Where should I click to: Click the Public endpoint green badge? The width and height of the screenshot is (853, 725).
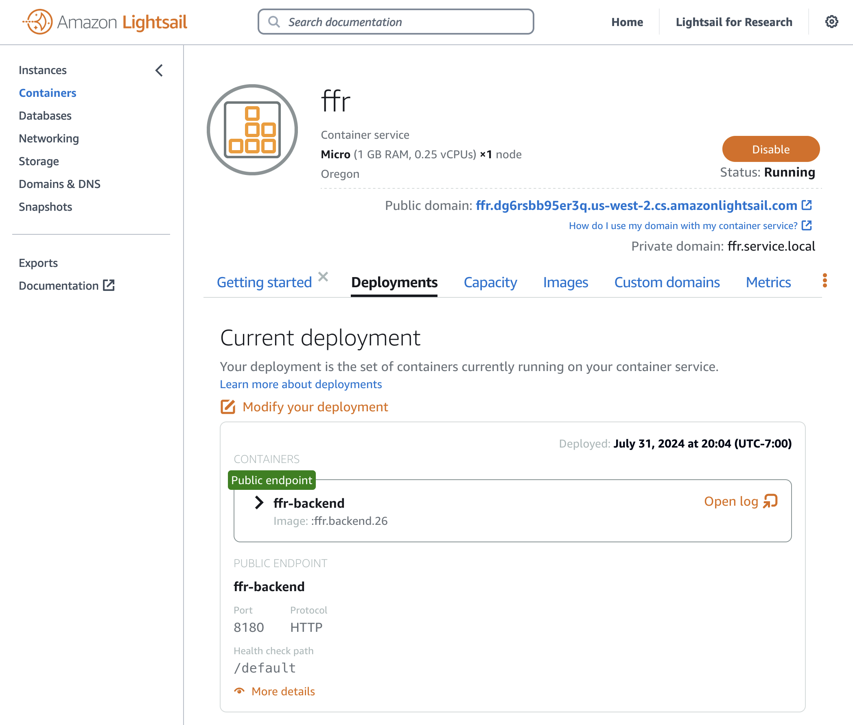272,480
